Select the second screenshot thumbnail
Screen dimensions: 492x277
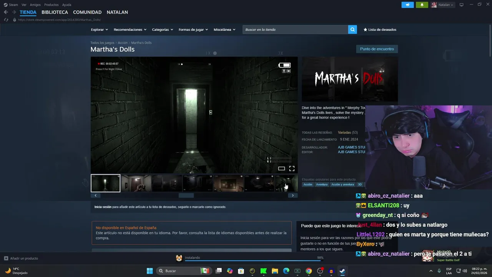[x=136, y=183]
